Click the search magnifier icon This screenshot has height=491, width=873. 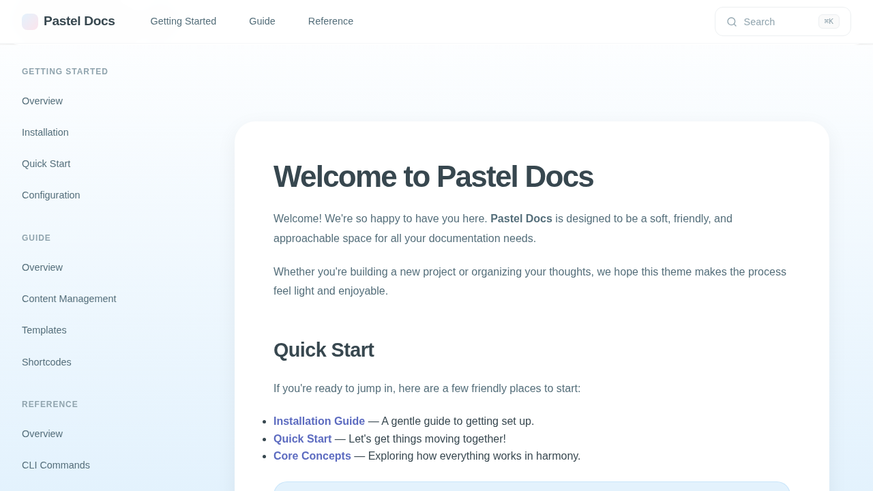pos(730,21)
